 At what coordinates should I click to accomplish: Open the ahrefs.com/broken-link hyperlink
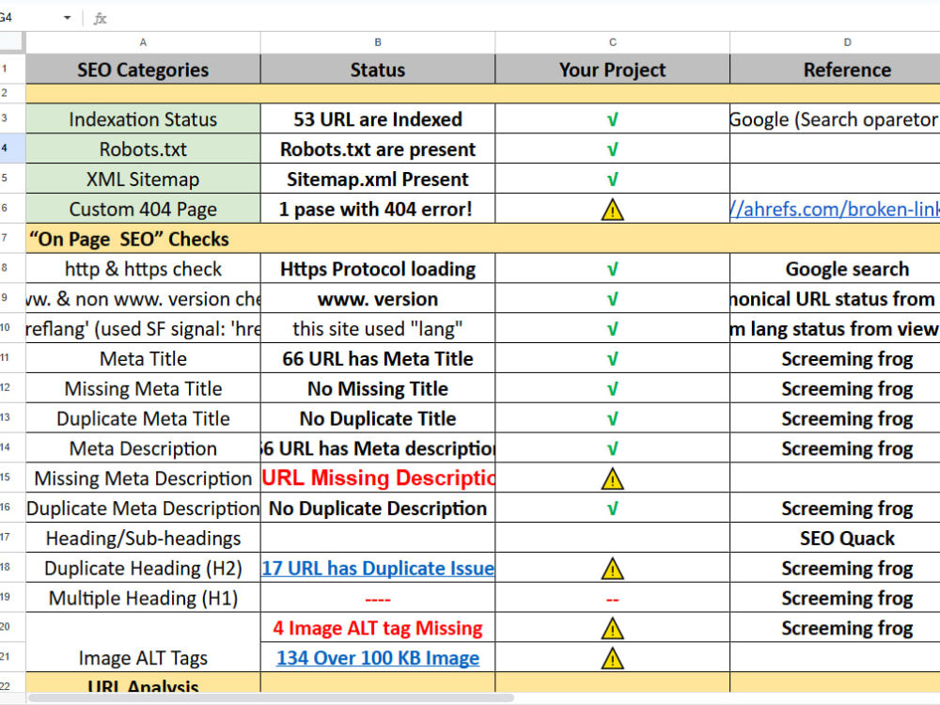[x=835, y=210]
